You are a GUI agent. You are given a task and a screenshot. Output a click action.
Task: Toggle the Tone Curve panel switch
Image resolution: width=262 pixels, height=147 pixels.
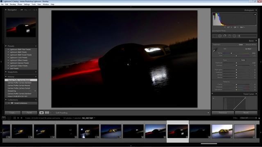click(212, 94)
